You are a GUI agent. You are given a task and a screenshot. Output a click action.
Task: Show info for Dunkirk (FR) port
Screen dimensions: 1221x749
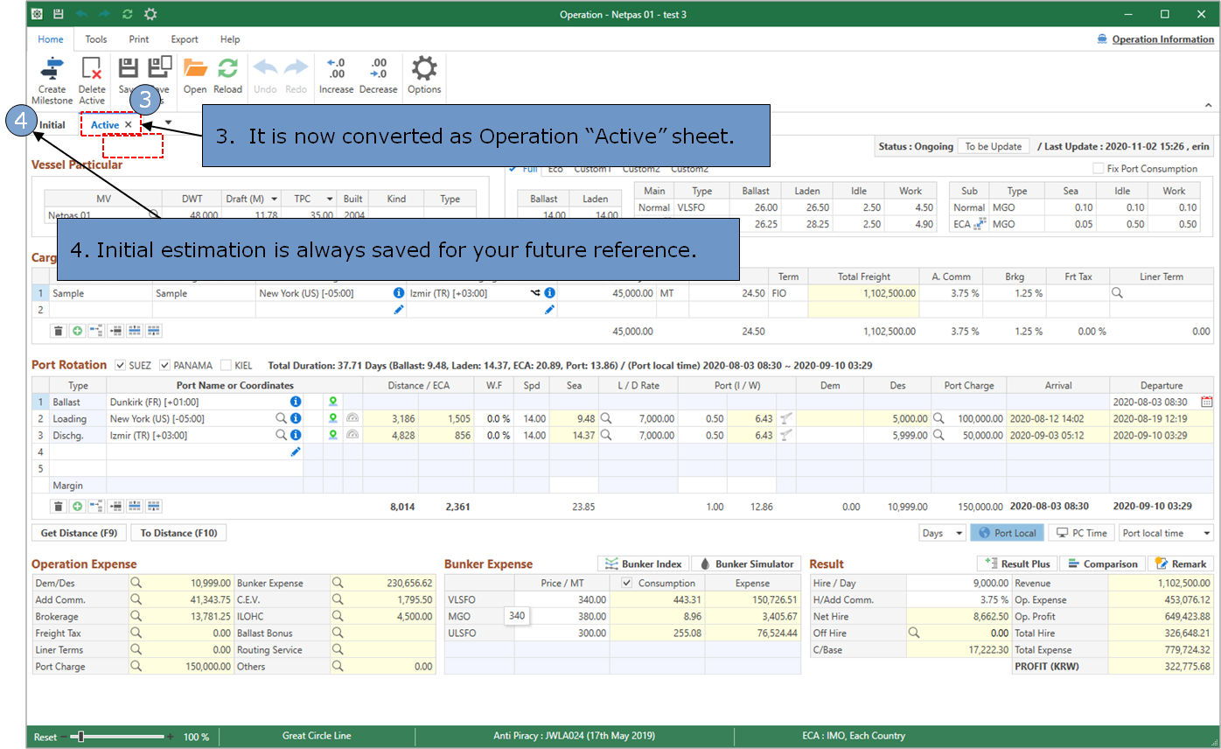click(296, 402)
